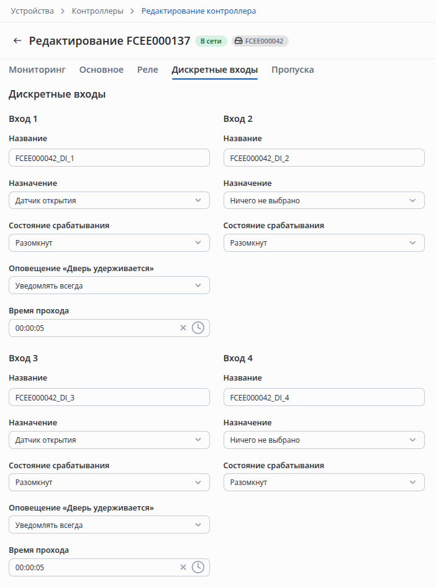This screenshot has width=436, height=587.
Task: Clear Вход 3 Время прохода value
Action: (183, 567)
